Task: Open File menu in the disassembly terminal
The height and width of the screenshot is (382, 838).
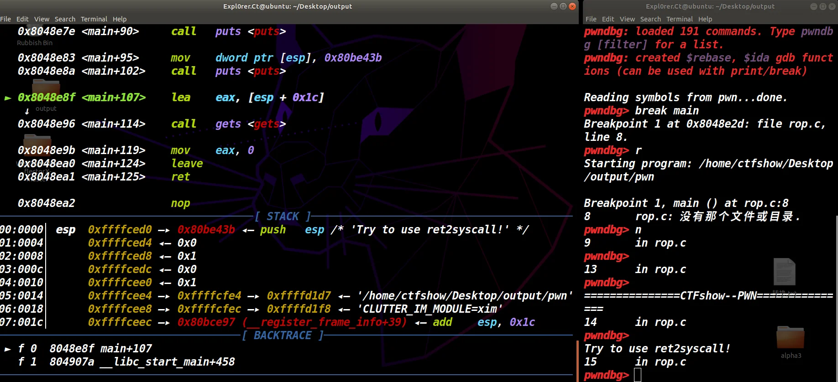Action: [6, 19]
